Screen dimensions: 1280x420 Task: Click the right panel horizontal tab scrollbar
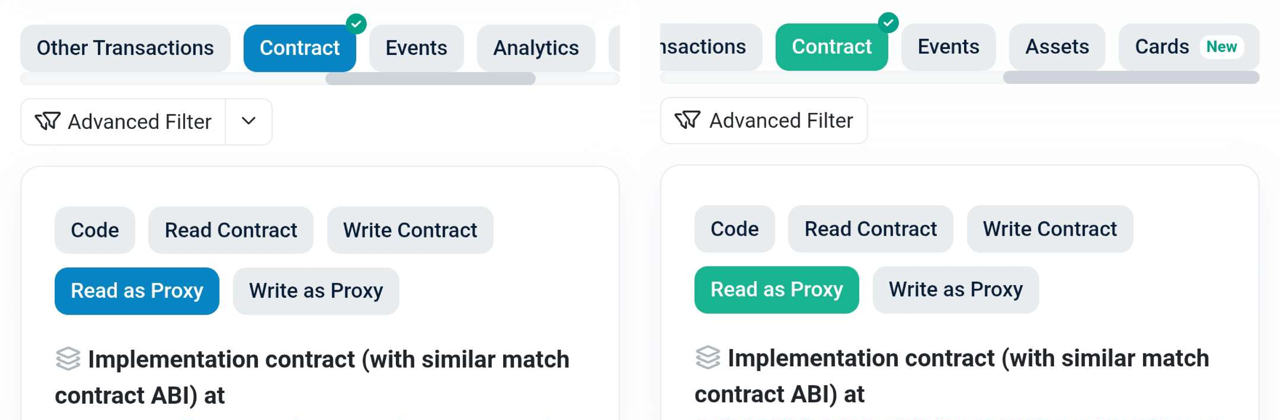click(x=1130, y=78)
